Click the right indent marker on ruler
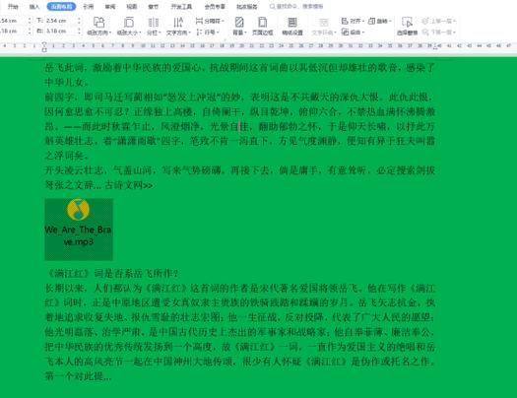The image size is (517, 398). coord(435,47)
